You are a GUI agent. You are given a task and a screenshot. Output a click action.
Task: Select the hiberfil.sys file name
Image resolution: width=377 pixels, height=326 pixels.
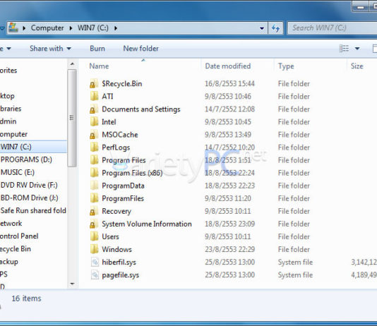click(x=119, y=262)
